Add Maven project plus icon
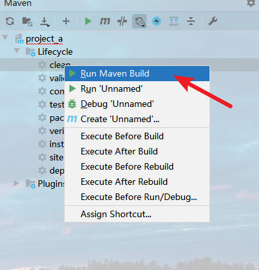The image size is (259, 270). 66,21
